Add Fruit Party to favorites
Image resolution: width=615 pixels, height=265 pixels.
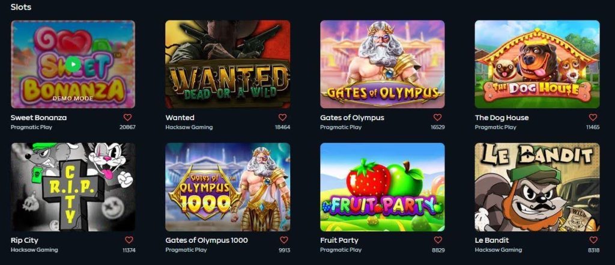click(438, 240)
